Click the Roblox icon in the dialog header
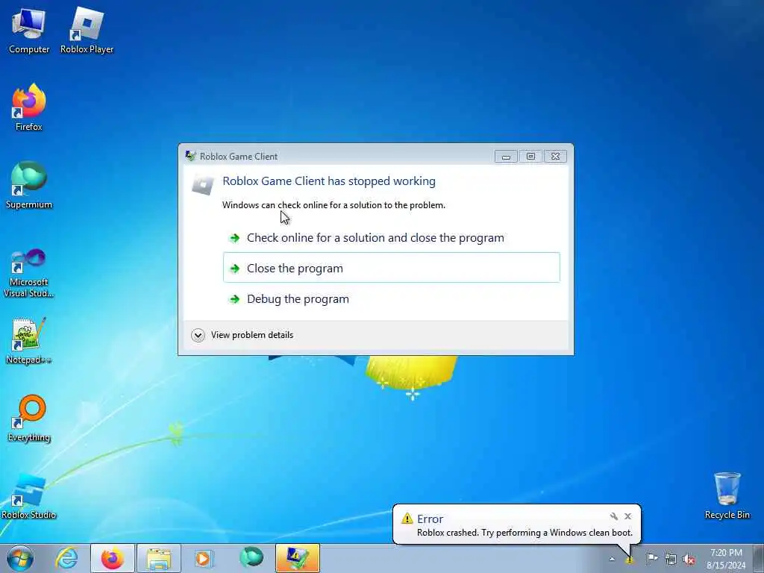Image resolution: width=764 pixels, height=573 pixels. (x=203, y=185)
